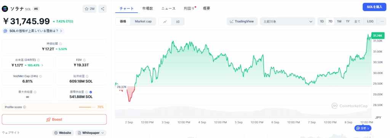
Task: Set chart range to 全て
Action: (357, 21)
